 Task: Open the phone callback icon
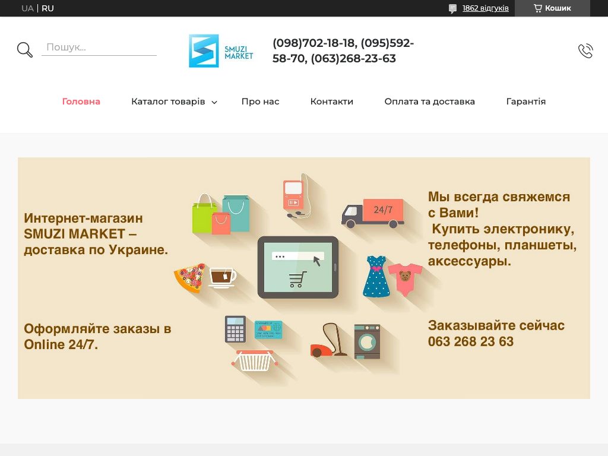585,51
